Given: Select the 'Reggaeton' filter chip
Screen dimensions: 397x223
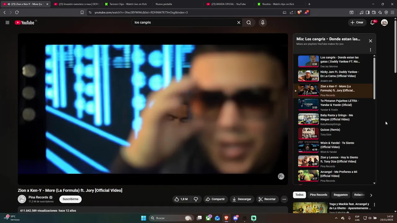Looking at the screenshot, I should (341, 195).
